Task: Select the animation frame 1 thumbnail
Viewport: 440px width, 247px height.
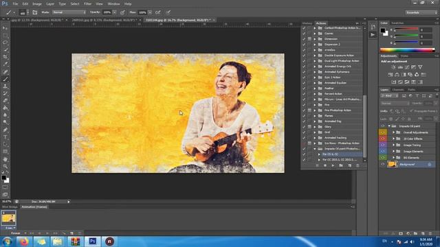Action: tap(8, 218)
